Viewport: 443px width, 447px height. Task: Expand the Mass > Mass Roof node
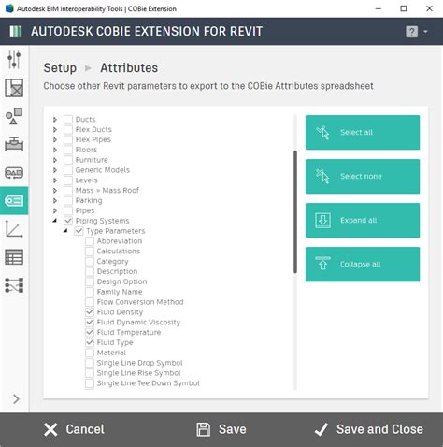pos(55,190)
